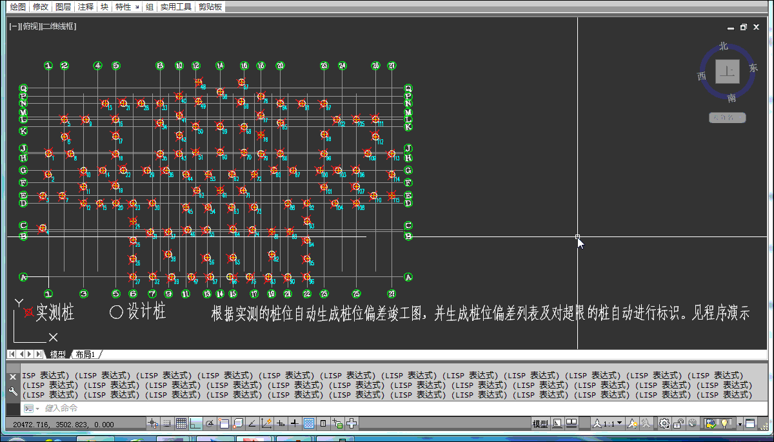The width and height of the screenshot is (774, 442).
Task: Click the [俯视] view control label
Action: tap(29, 27)
